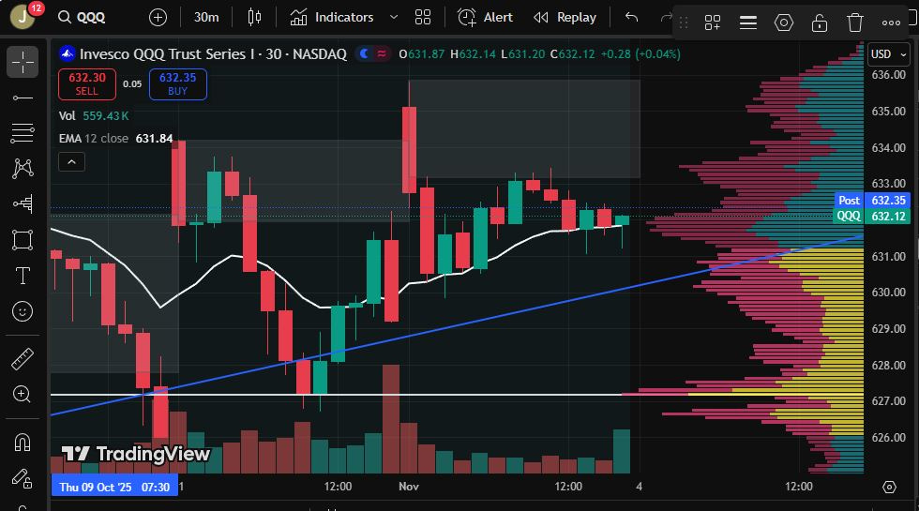Open the 30m timeframe selector
The height and width of the screenshot is (511, 919).
pyautogui.click(x=206, y=18)
